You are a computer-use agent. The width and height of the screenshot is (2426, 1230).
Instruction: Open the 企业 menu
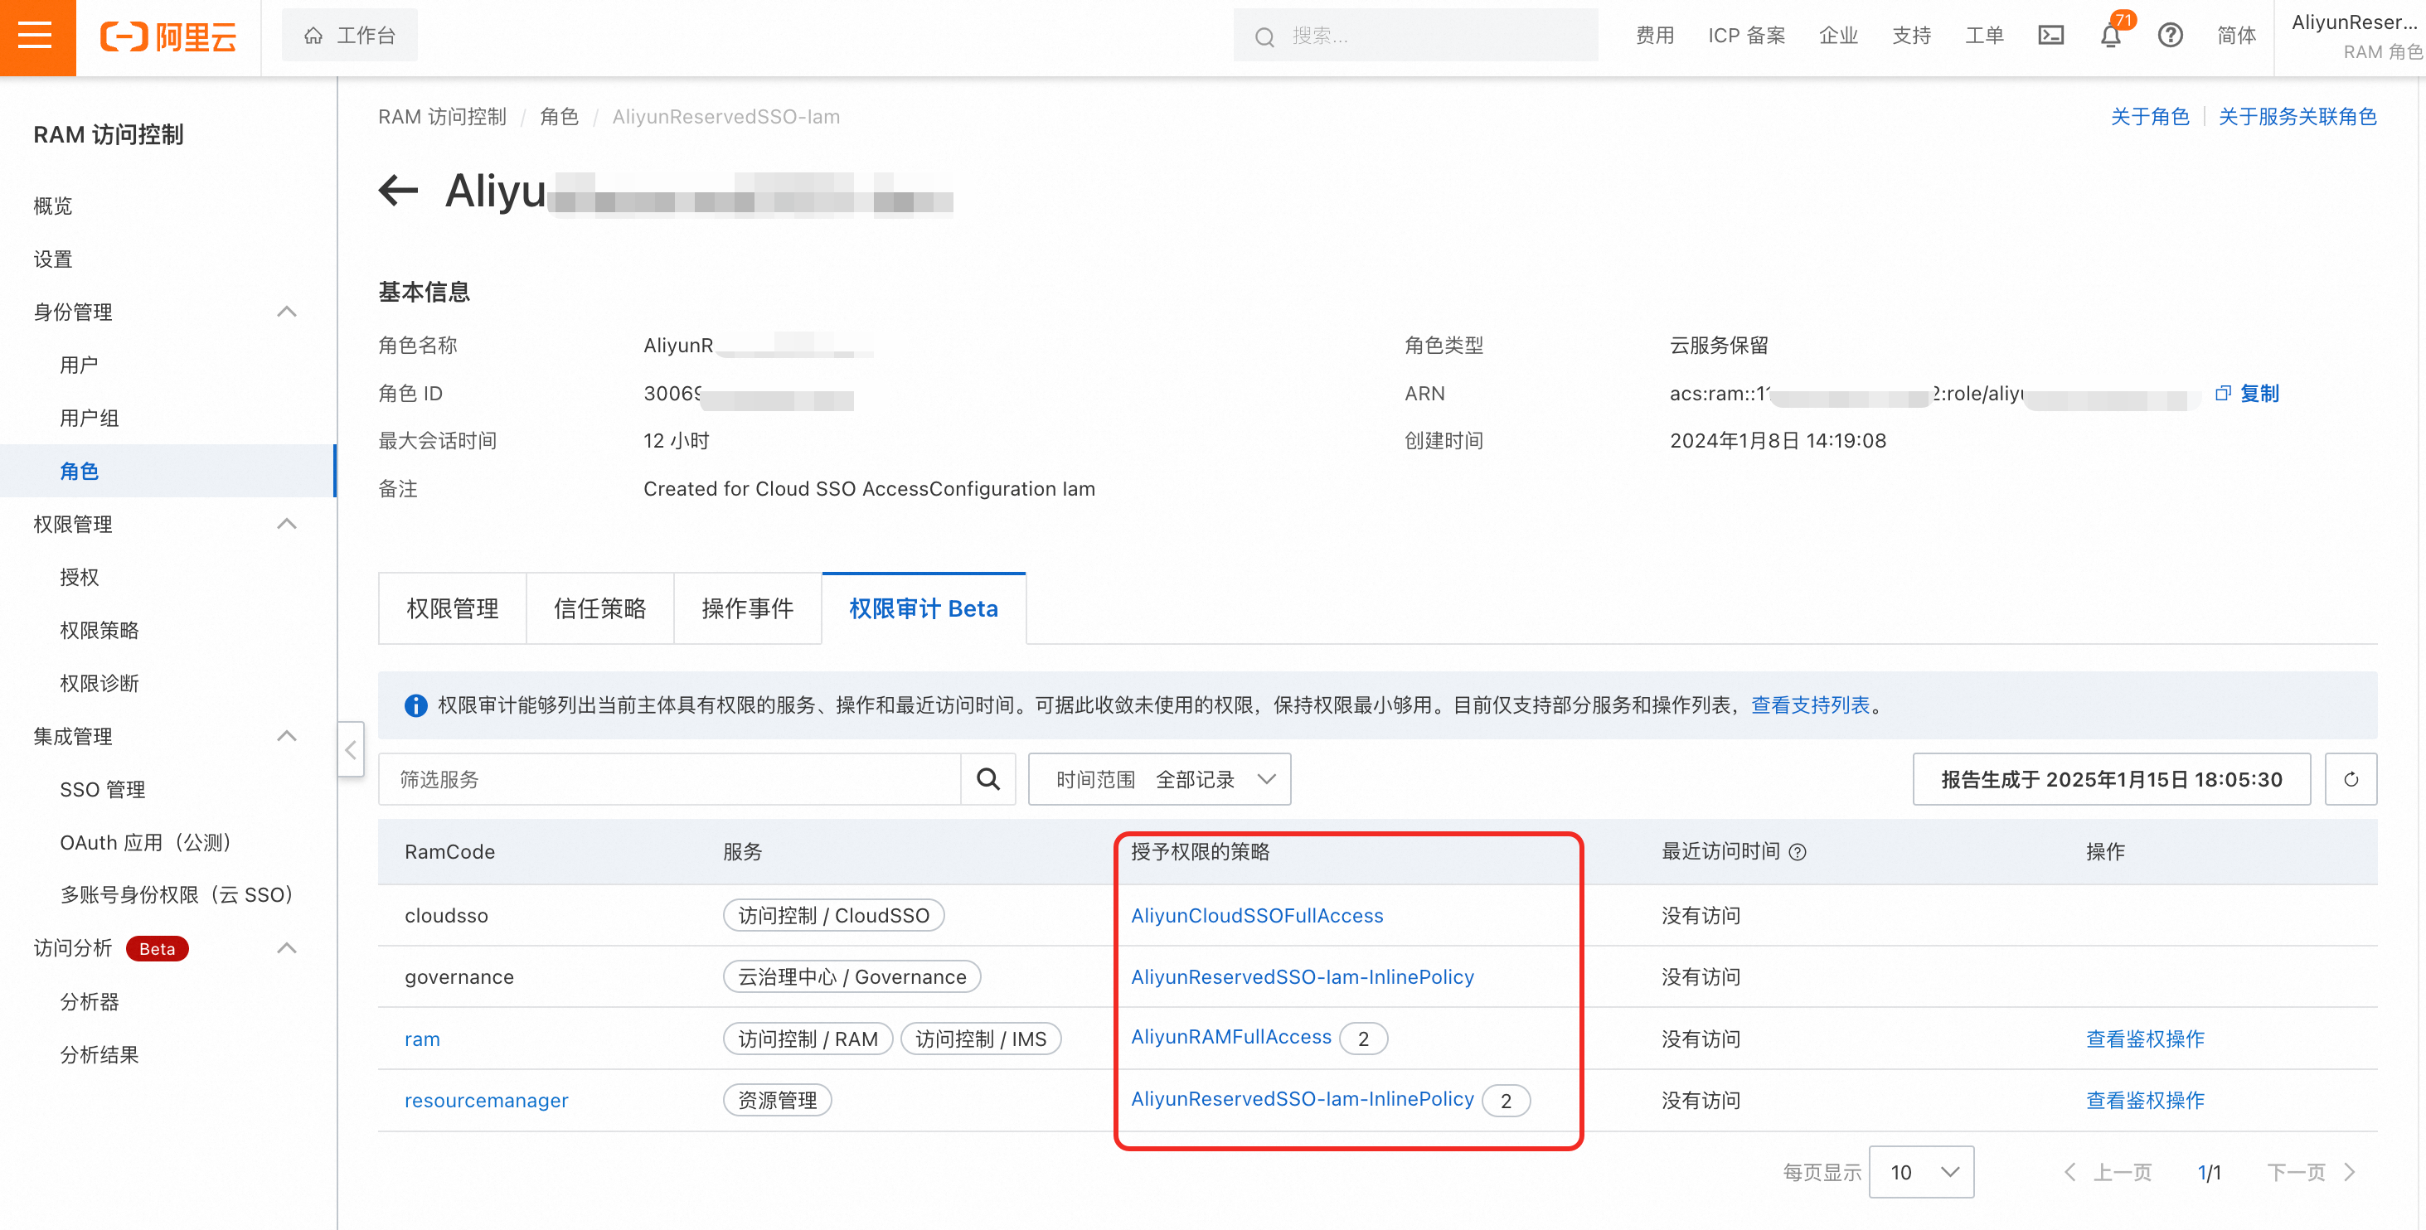(1838, 36)
